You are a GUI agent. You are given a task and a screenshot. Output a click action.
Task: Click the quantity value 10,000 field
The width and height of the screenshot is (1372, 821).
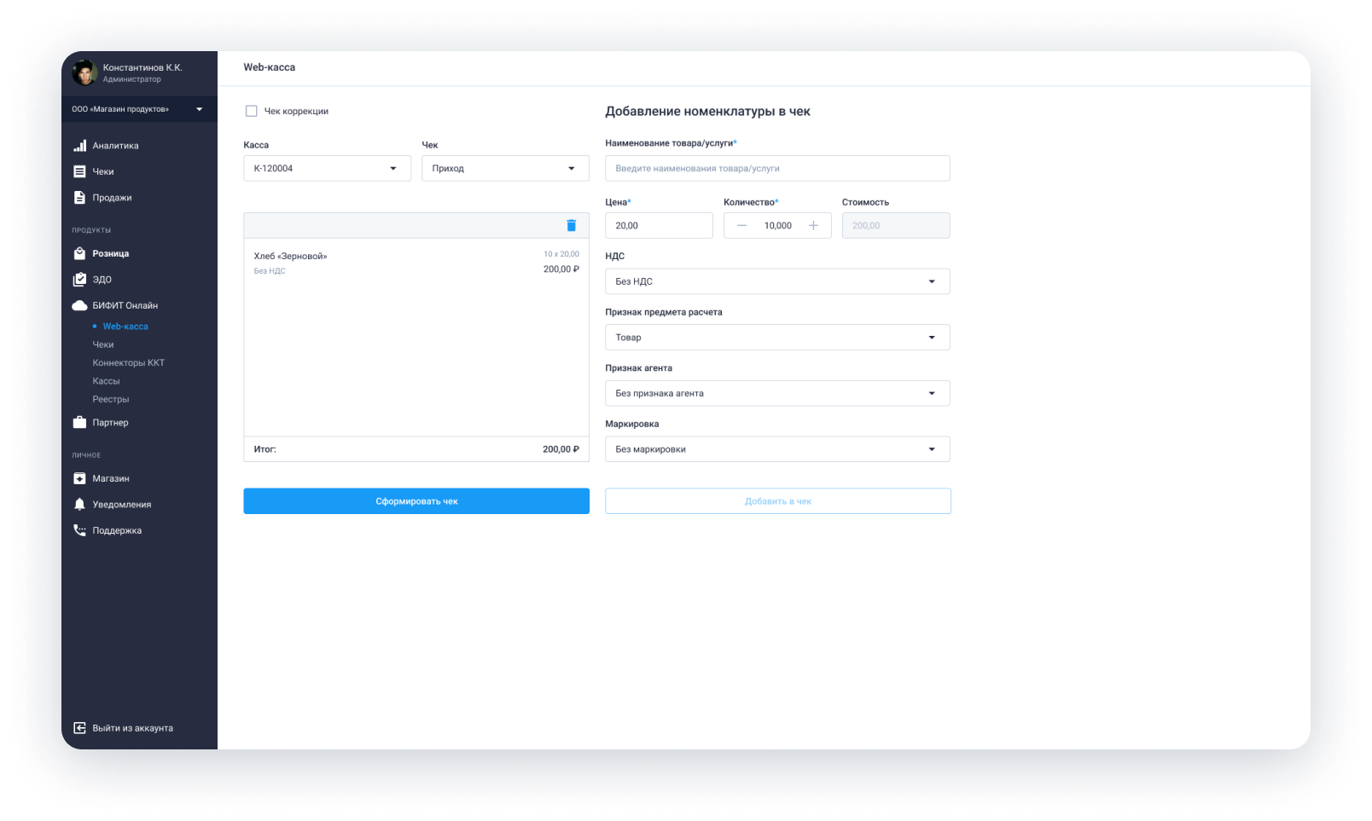click(x=777, y=226)
